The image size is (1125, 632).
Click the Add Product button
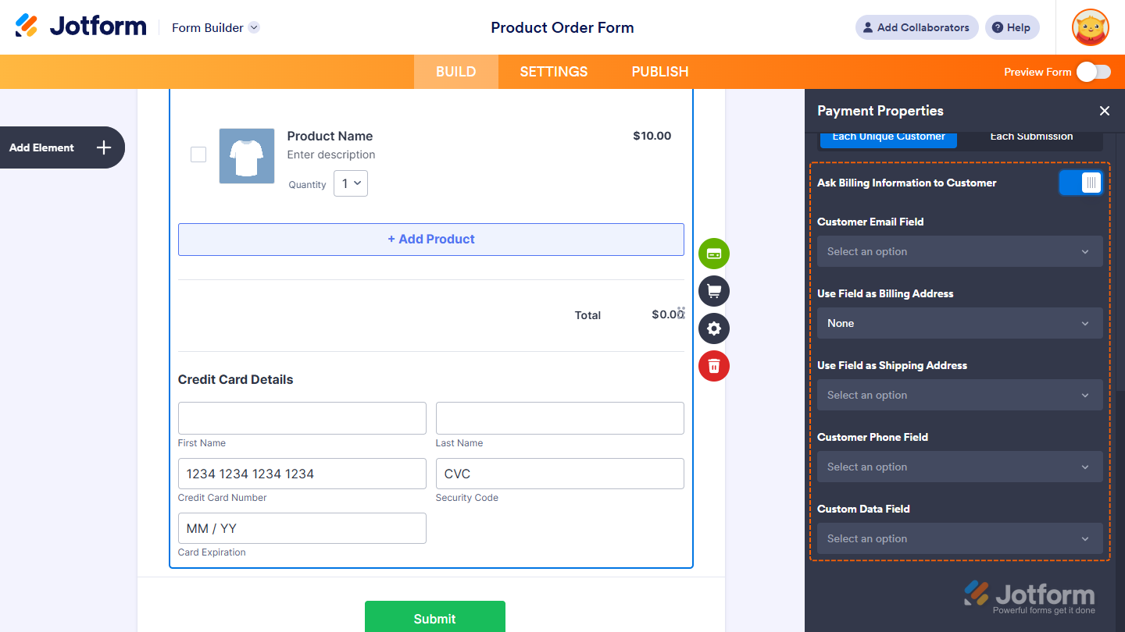tap(430, 239)
